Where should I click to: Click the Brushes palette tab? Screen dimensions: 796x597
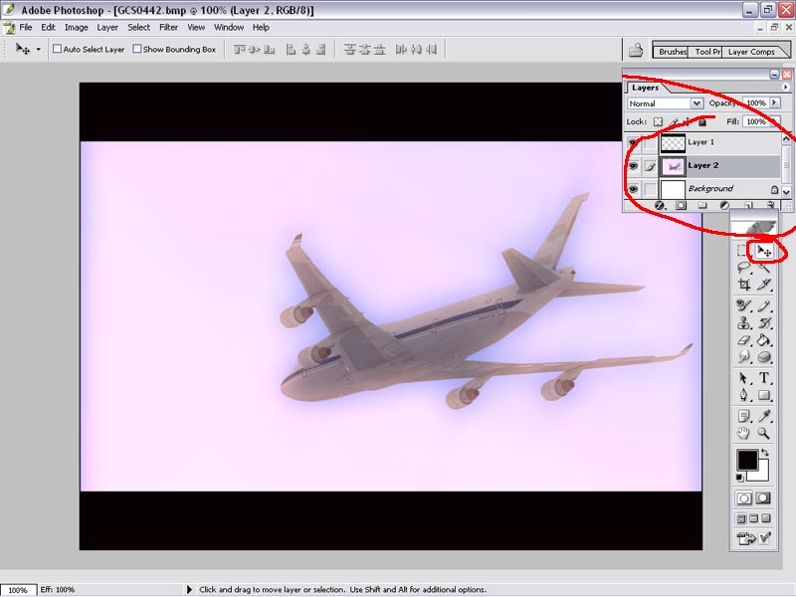point(673,52)
